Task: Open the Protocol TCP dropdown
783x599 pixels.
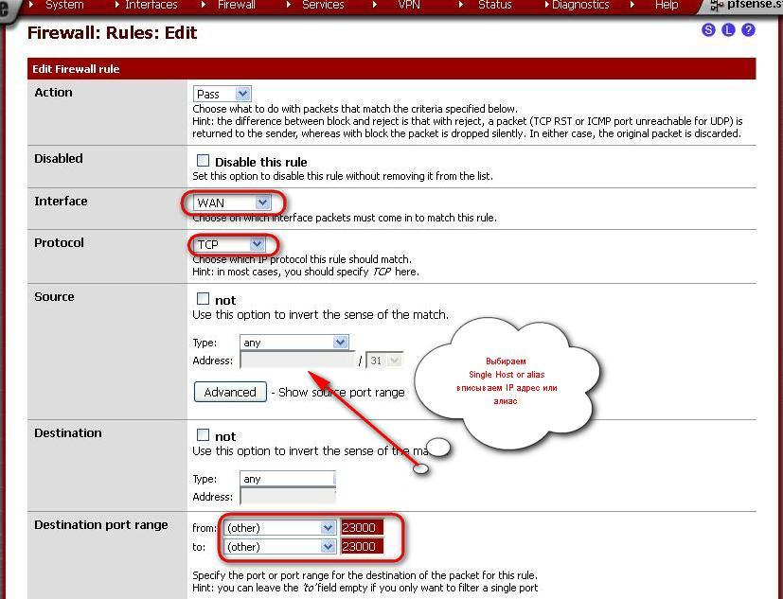Action: tap(229, 244)
